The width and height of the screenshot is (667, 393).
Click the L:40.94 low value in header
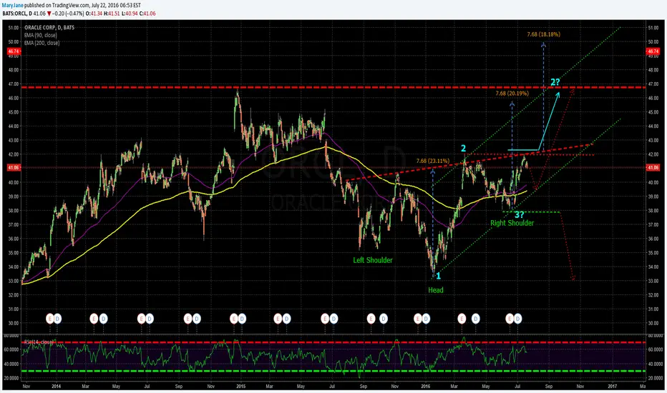(130, 14)
